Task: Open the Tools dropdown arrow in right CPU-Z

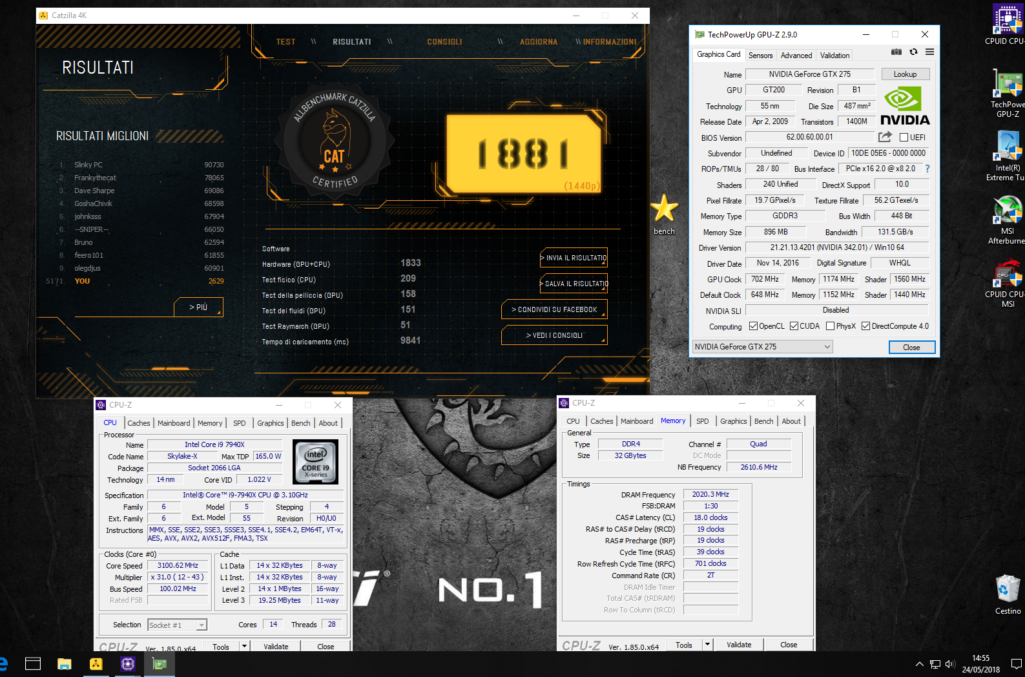Action: tap(707, 645)
